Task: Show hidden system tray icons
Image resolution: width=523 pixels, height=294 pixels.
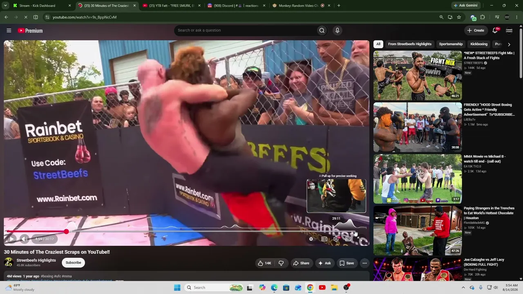Action: tap(463, 287)
